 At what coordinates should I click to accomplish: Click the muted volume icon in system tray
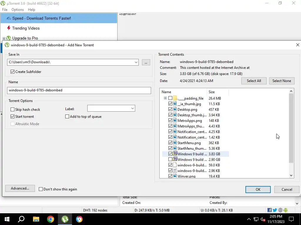pyautogui.click(x=263, y=219)
